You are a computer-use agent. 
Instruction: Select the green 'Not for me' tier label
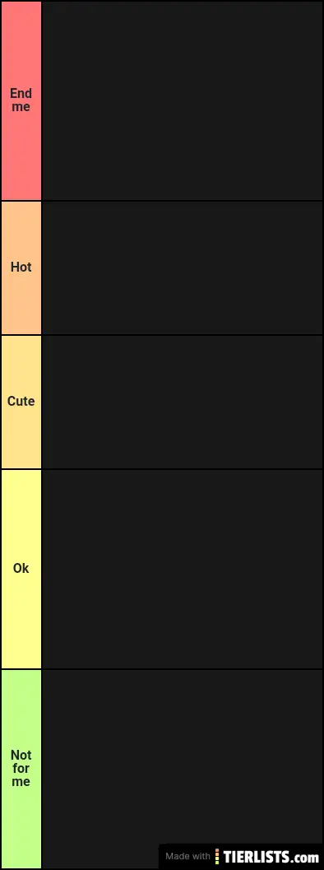click(21, 769)
